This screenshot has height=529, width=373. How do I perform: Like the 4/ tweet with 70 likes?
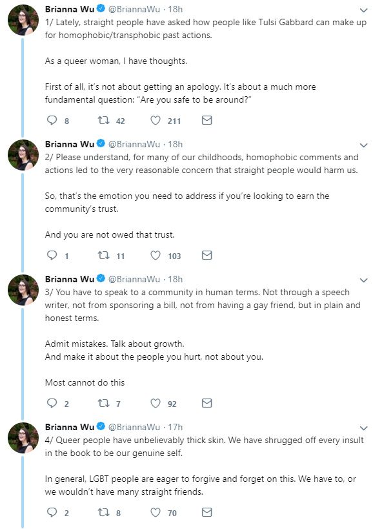[x=156, y=512]
